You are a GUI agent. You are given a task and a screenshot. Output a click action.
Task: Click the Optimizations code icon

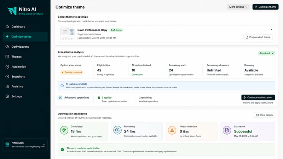point(7,47)
